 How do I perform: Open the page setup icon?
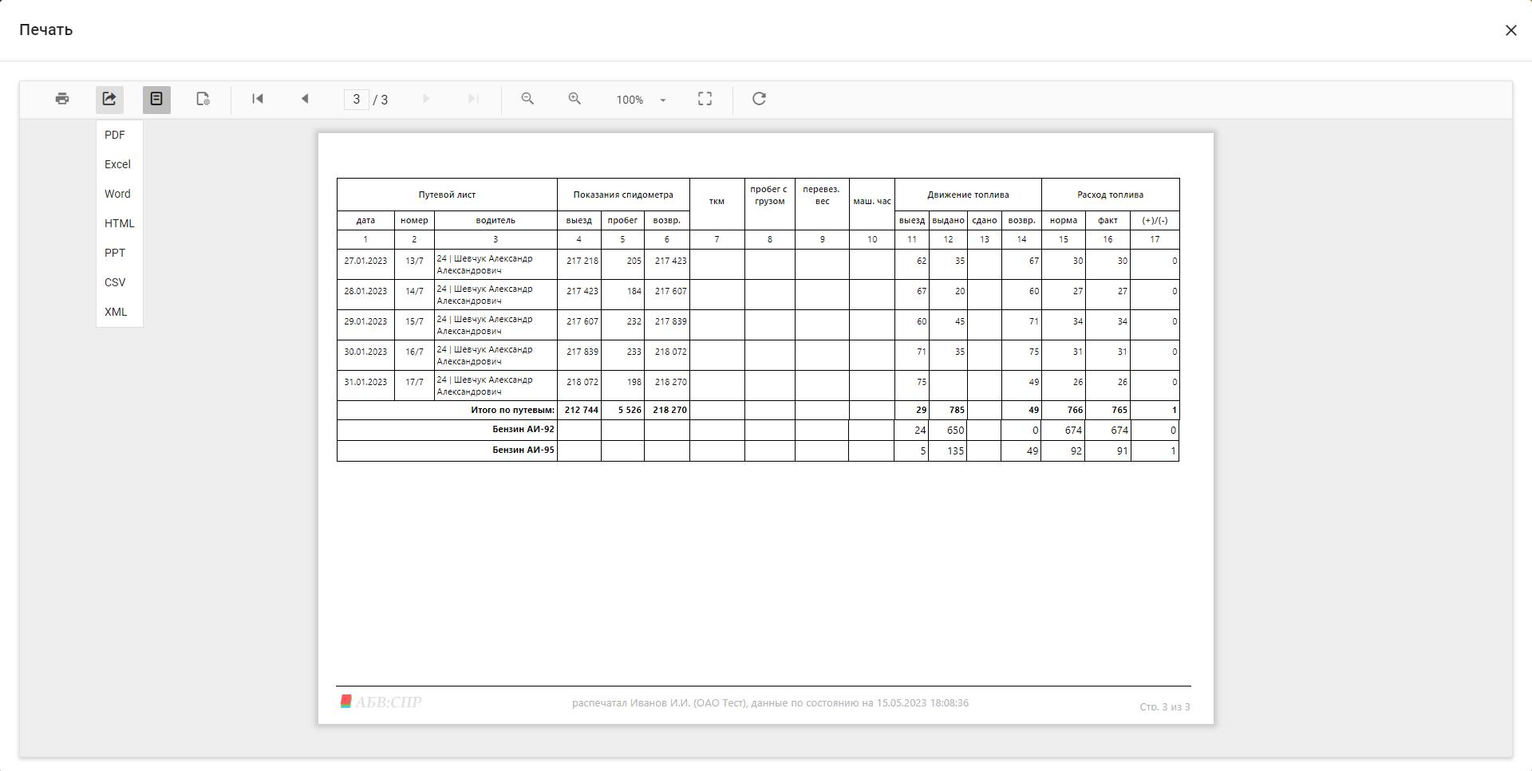pos(203,99)
